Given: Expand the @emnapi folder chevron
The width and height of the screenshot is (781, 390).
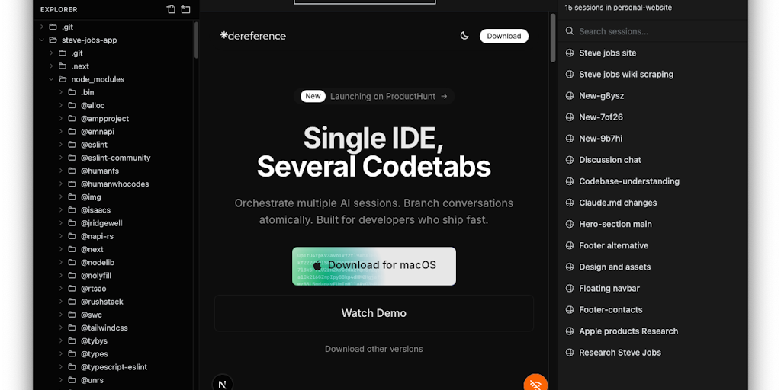Looking at the screenshot, I should 61,131.
